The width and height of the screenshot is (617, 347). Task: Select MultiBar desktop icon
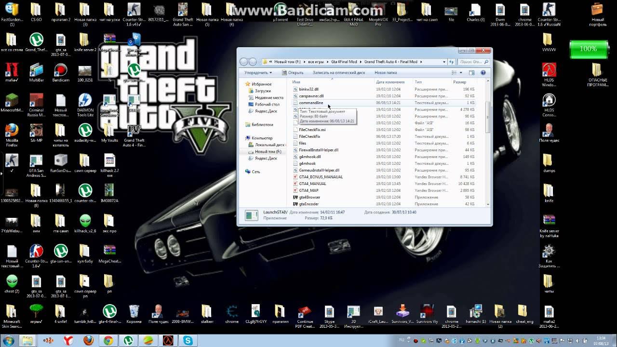(x=36, y=73)
